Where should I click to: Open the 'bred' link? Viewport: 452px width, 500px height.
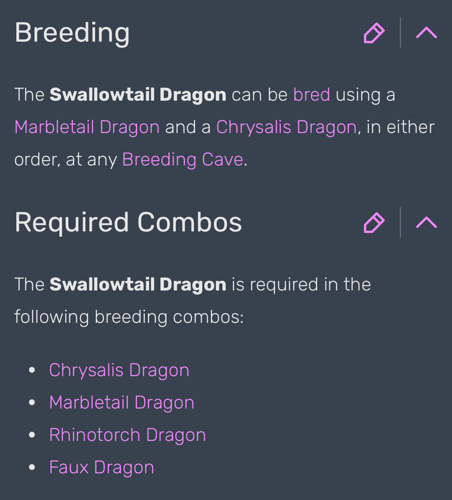(311, 94)
